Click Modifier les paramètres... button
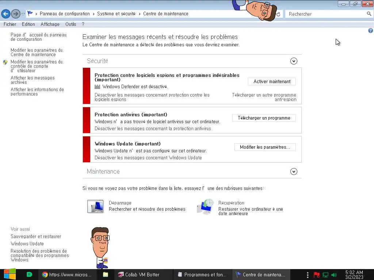This screenshot has width=374, height=280. [265, 147]
